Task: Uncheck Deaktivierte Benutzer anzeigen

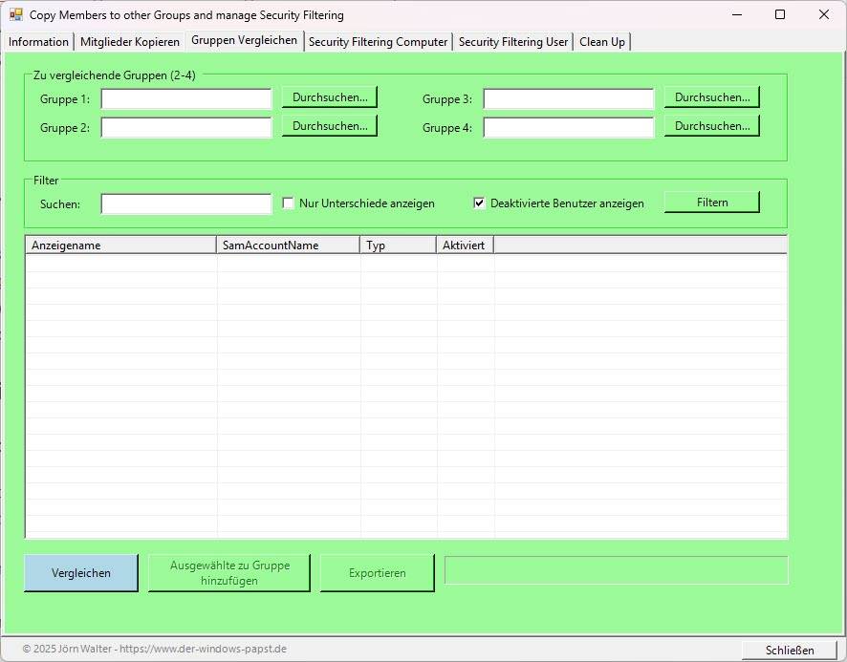Action: pos(480,203)
